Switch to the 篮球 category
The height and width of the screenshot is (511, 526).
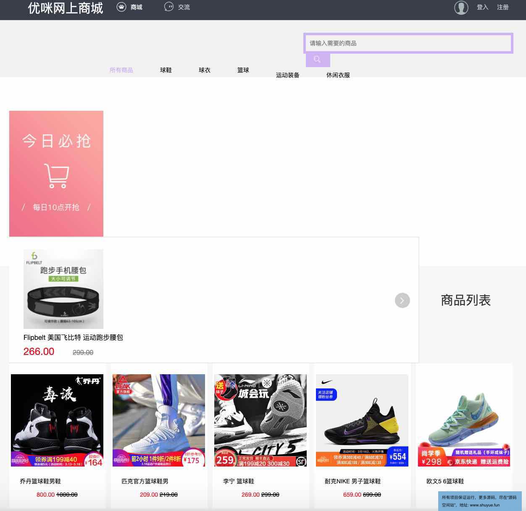243,70
